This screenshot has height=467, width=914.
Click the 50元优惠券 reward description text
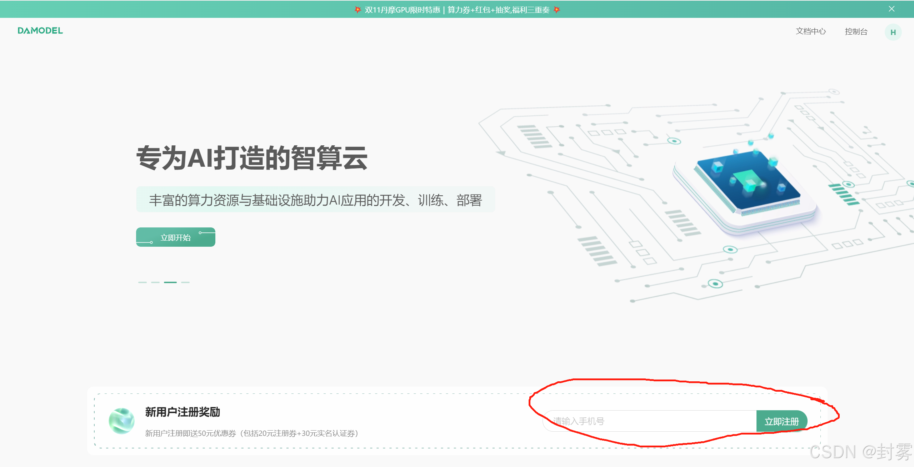251,433
